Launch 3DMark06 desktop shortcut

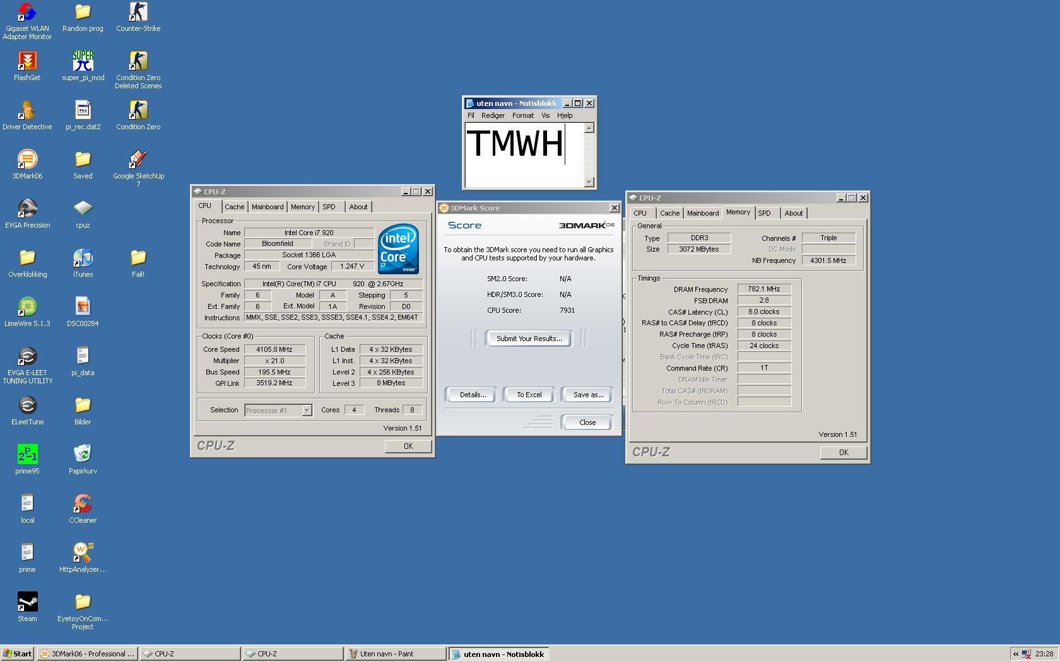pyautogui.click(x=27, y=165)
